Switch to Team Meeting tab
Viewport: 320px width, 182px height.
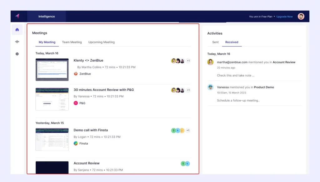point(72,42)
